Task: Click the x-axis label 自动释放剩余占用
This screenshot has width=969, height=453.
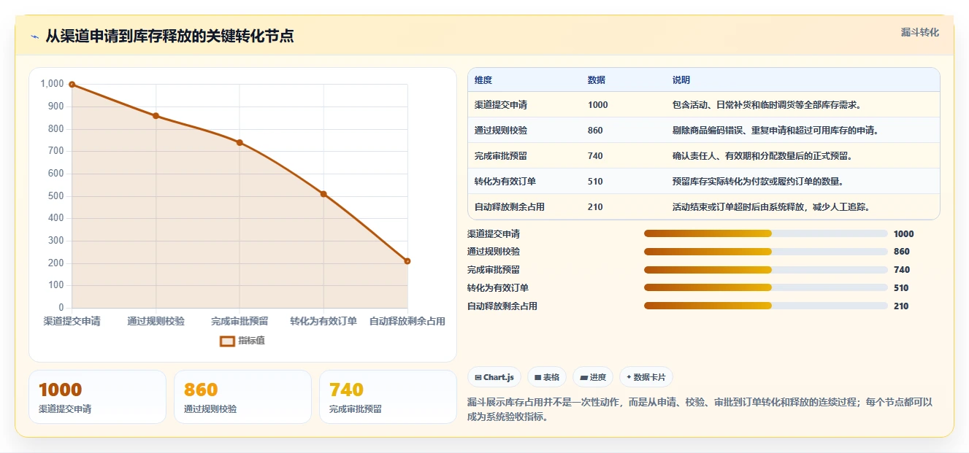Action: (x=407, y=321)
